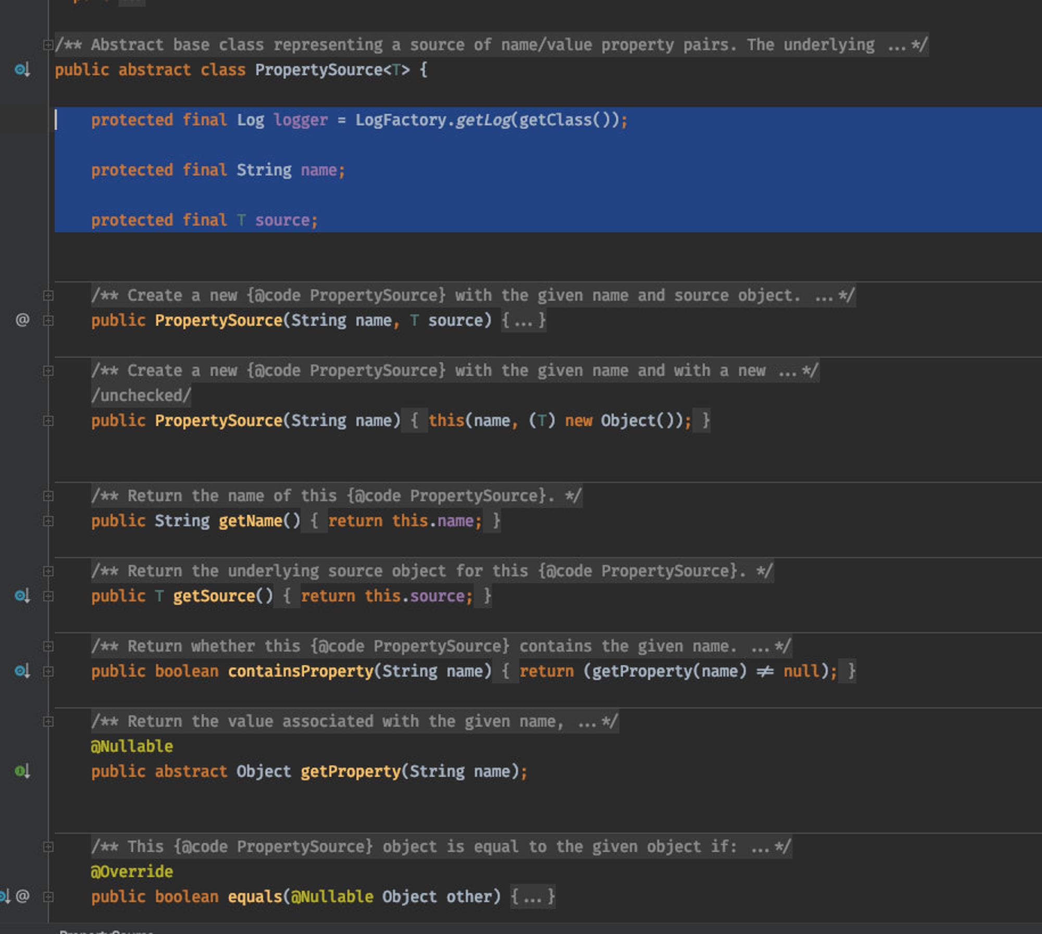The image size is (1042, 934).
Task: Click the 'getName' method name
Action: (x=250, y=521)
